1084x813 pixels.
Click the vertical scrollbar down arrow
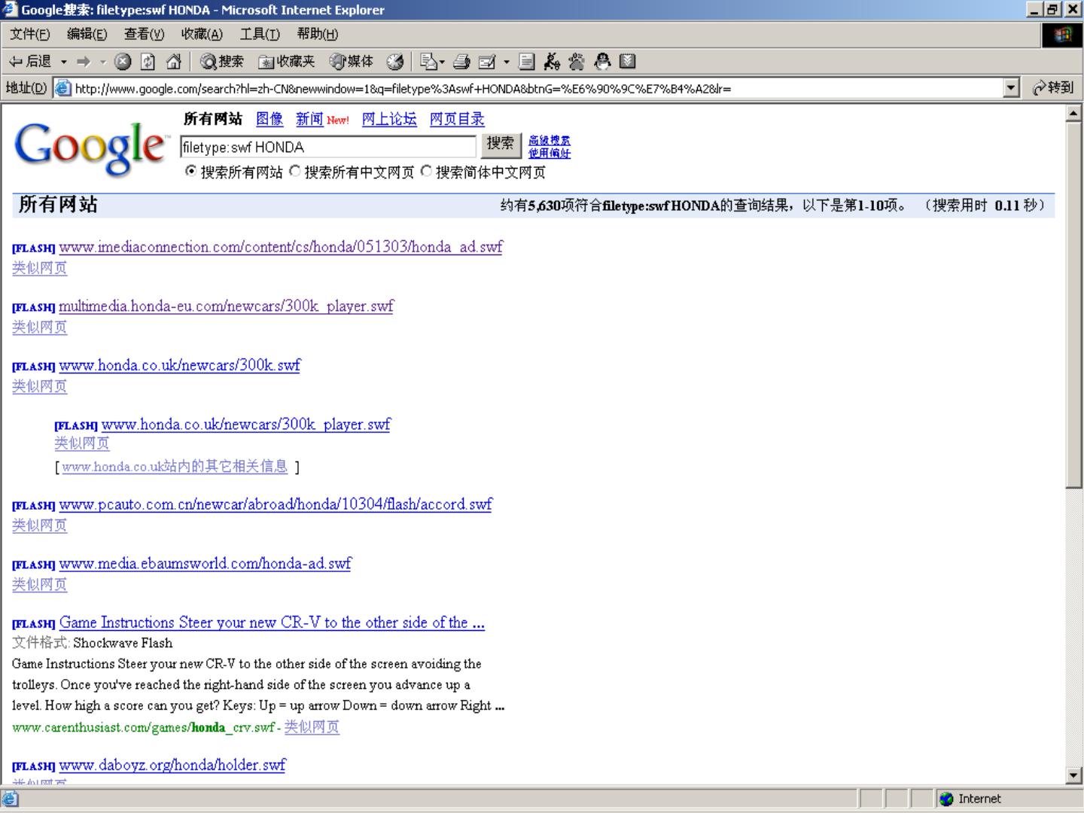[x=1074, y=775]
